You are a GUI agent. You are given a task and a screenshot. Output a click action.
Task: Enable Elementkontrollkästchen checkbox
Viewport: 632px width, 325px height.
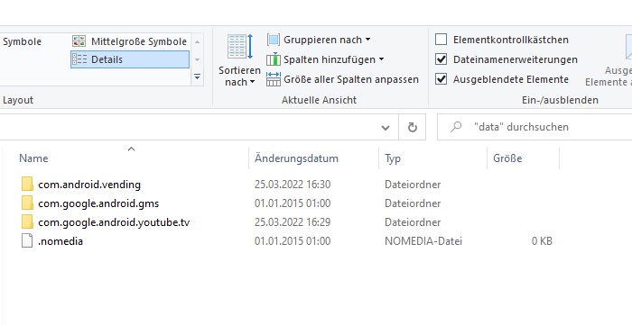click(441, 40)
